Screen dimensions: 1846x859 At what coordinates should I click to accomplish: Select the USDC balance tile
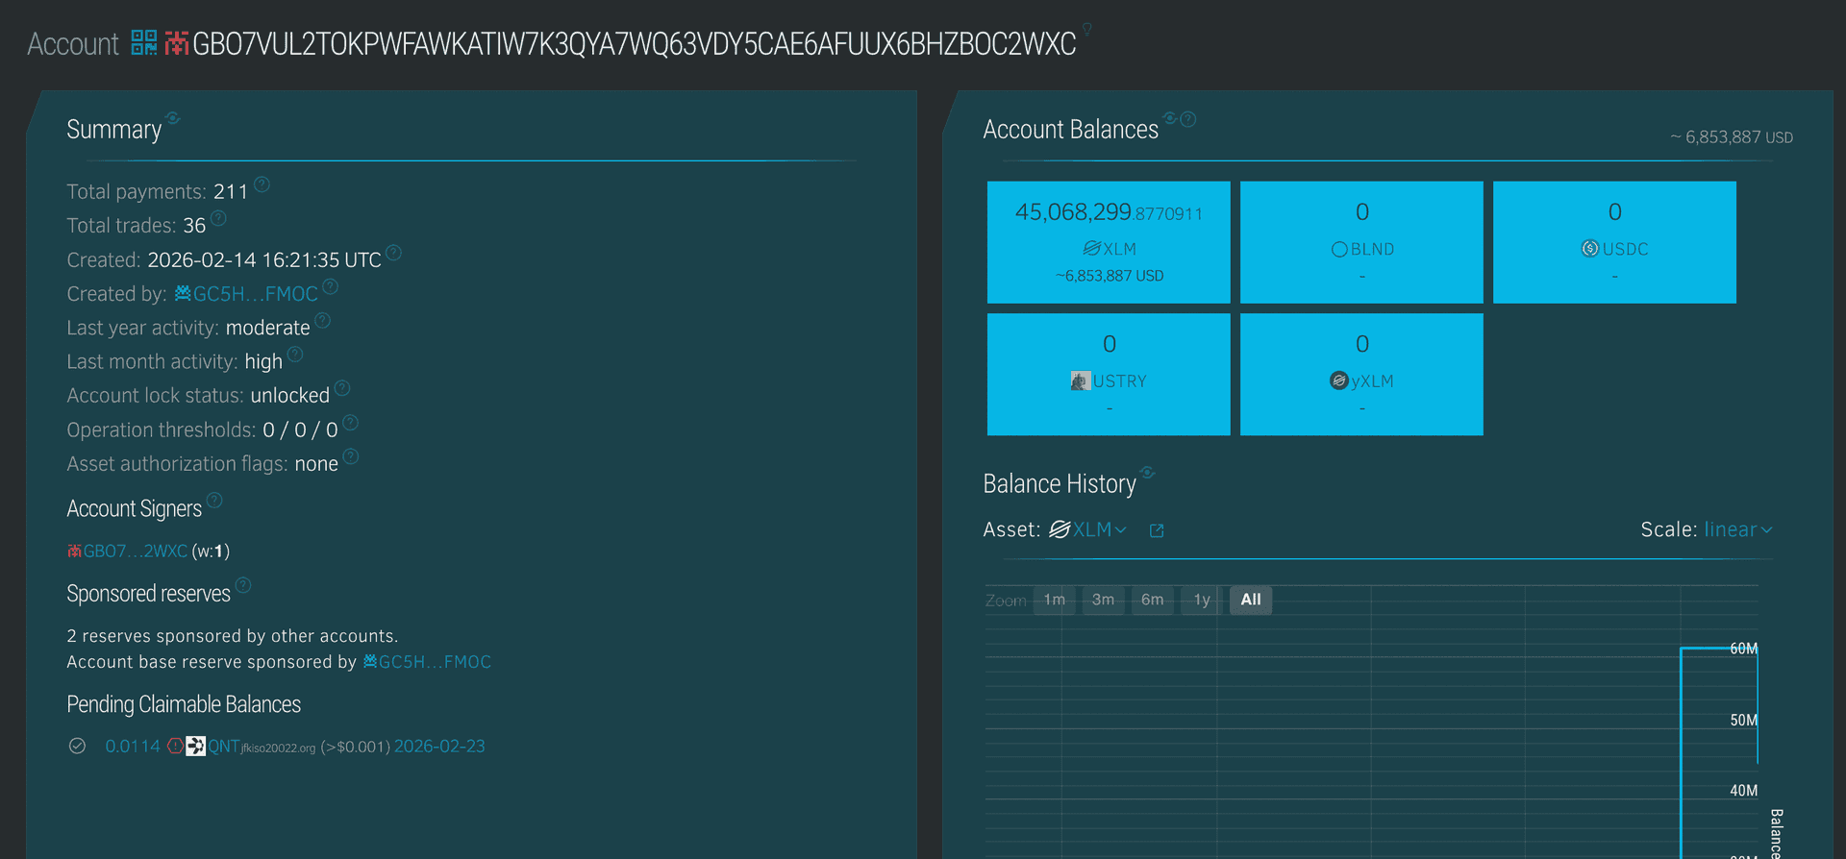click(1614, 242)
